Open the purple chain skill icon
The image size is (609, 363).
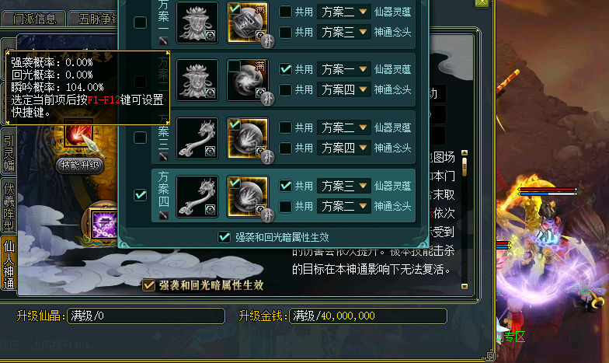click(x=103, y=224)
